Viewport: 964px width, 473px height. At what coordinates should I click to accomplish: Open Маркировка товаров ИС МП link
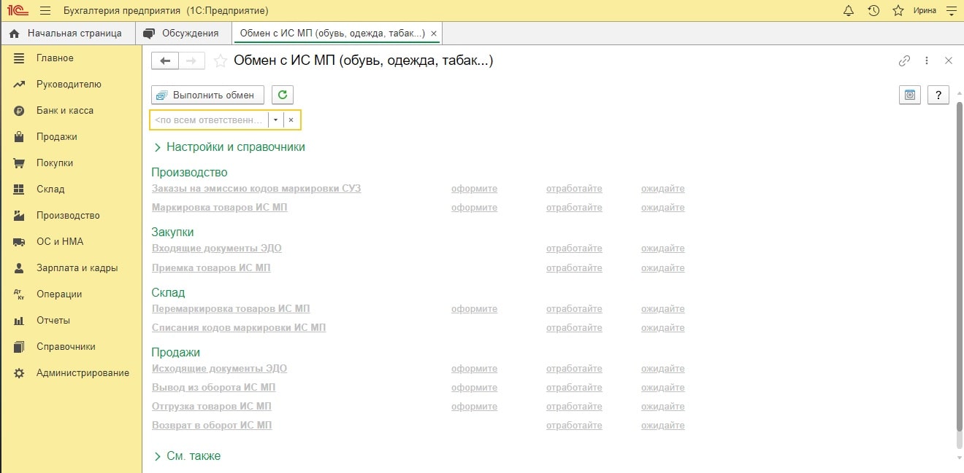pyautogui.click(x=220, y=208)
